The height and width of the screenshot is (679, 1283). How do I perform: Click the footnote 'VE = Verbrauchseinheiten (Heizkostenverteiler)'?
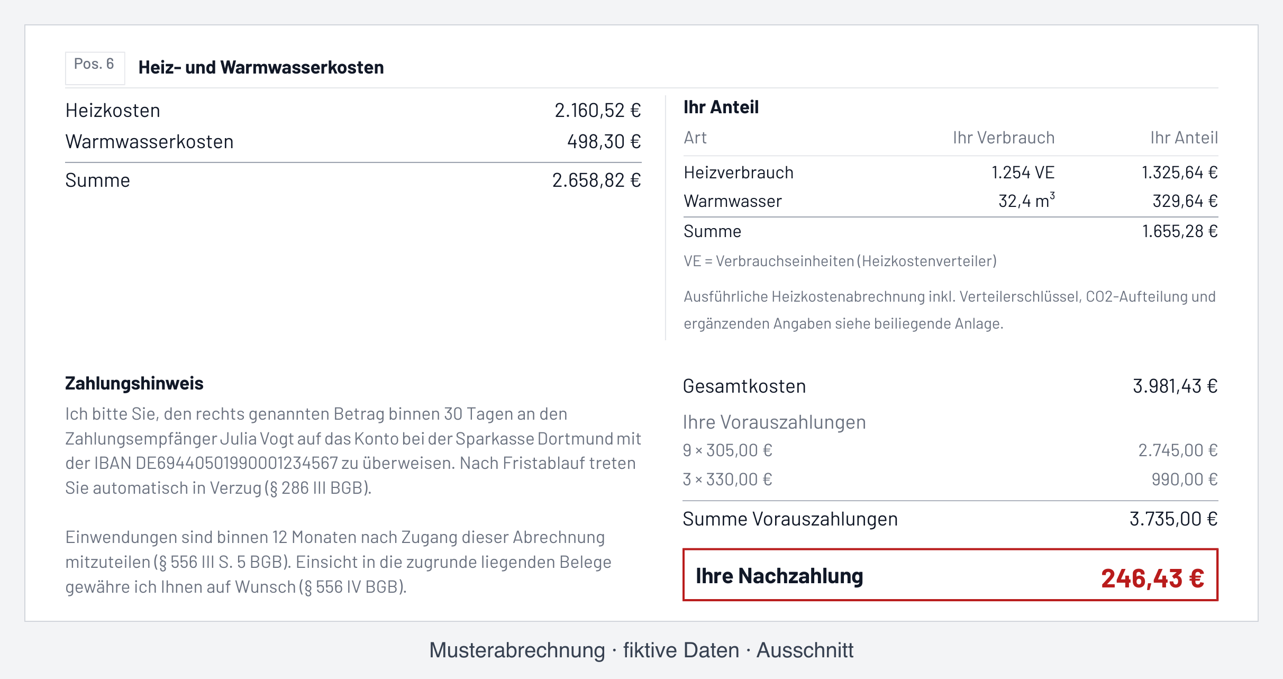[840, 261]
